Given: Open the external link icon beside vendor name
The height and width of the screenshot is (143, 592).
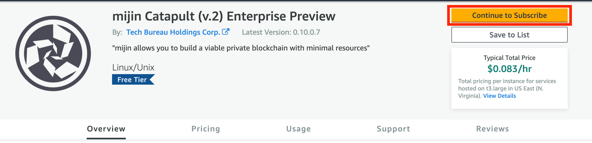Looking at the screenshot, I should point(226,32).
